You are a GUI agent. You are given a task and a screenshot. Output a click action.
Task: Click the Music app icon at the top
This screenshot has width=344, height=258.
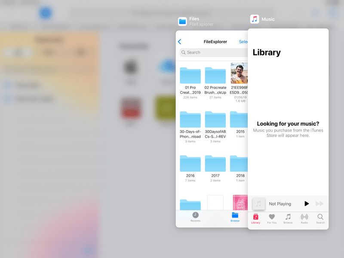tap(255, 19)
